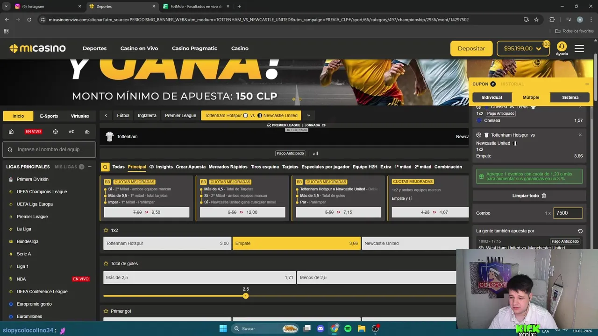Viewport: 598px width, 336px height.
Task: Open Casino en Vivo menu
Action: tap(139, 49)
